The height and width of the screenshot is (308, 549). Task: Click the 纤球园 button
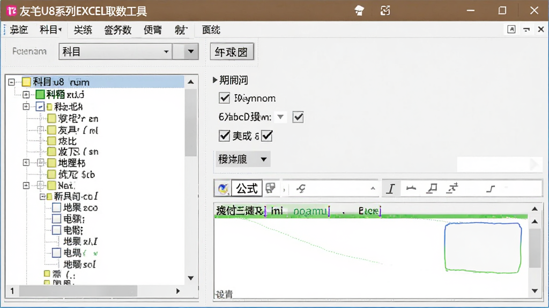coord(232,52)
